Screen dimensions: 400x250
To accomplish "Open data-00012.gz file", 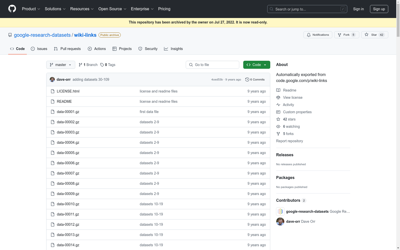I will coord(68,224).
